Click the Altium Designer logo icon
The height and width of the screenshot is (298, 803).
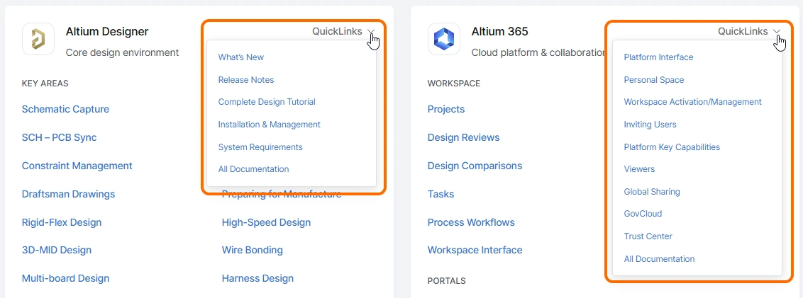pos(38,39)
